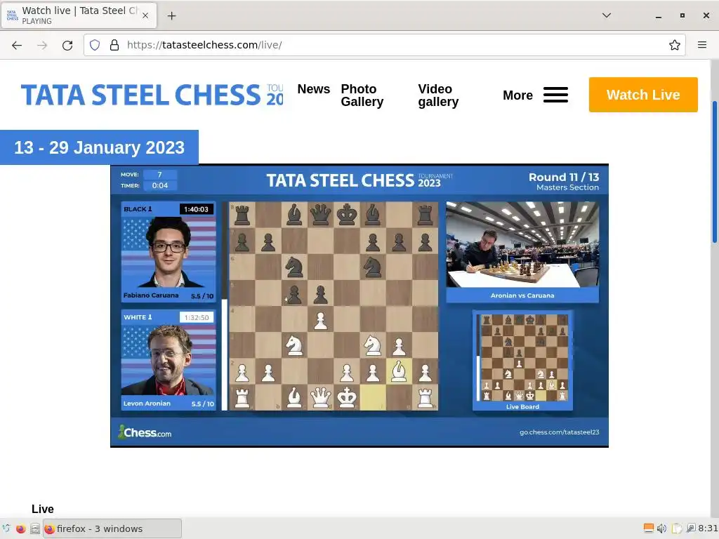This screenshot has width=719, height=539.
Task: Click the page vertical scrollbar
Action: [x=714, y=172]
